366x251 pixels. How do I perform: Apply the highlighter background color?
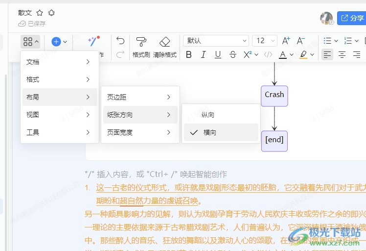point(303,55)
